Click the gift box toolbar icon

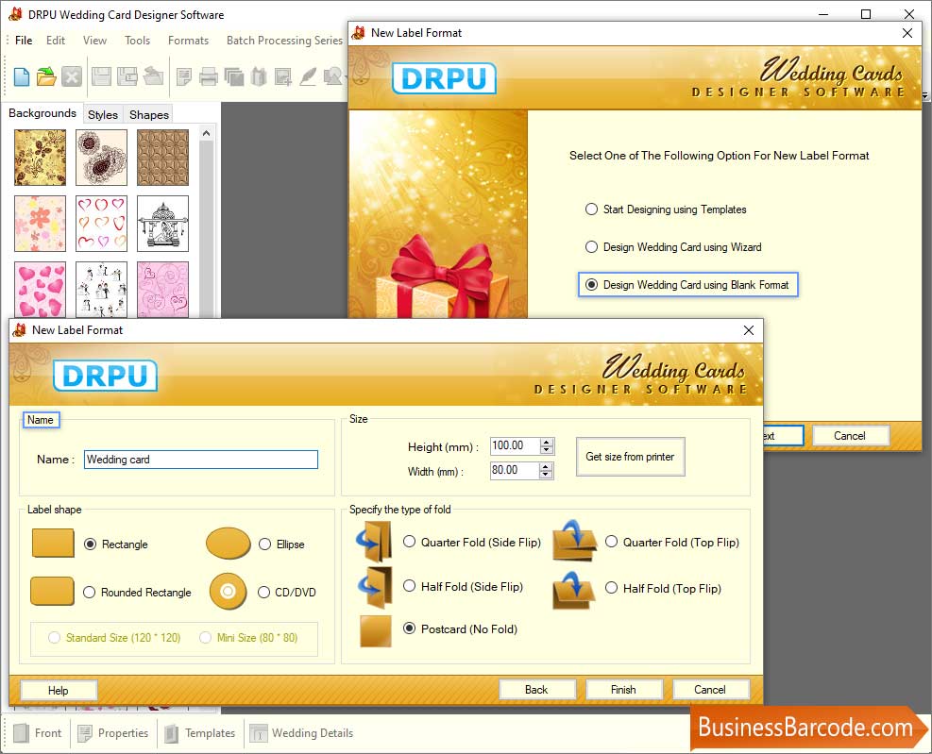click(x=259, y=76)
